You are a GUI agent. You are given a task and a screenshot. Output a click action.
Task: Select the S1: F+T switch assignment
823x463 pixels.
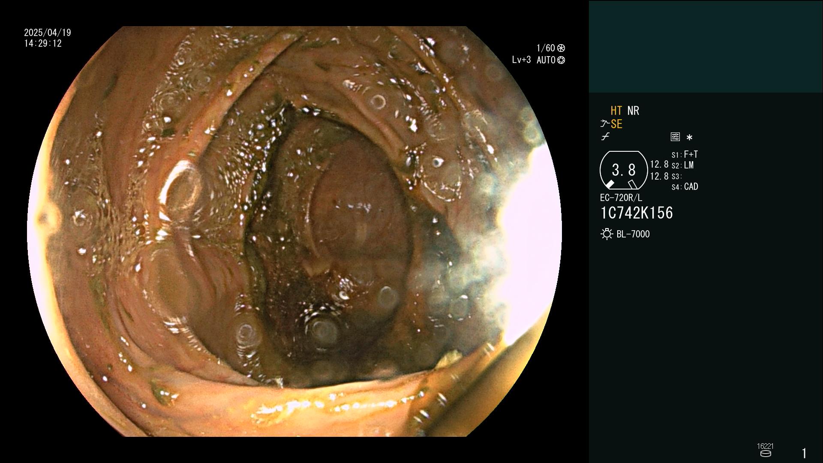tap(685, 154)
